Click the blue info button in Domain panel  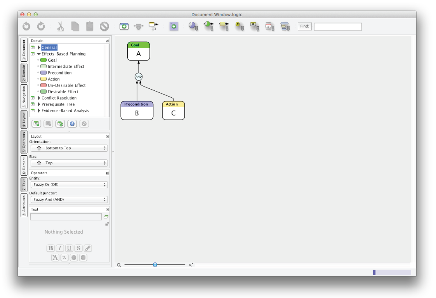(72, 124)
